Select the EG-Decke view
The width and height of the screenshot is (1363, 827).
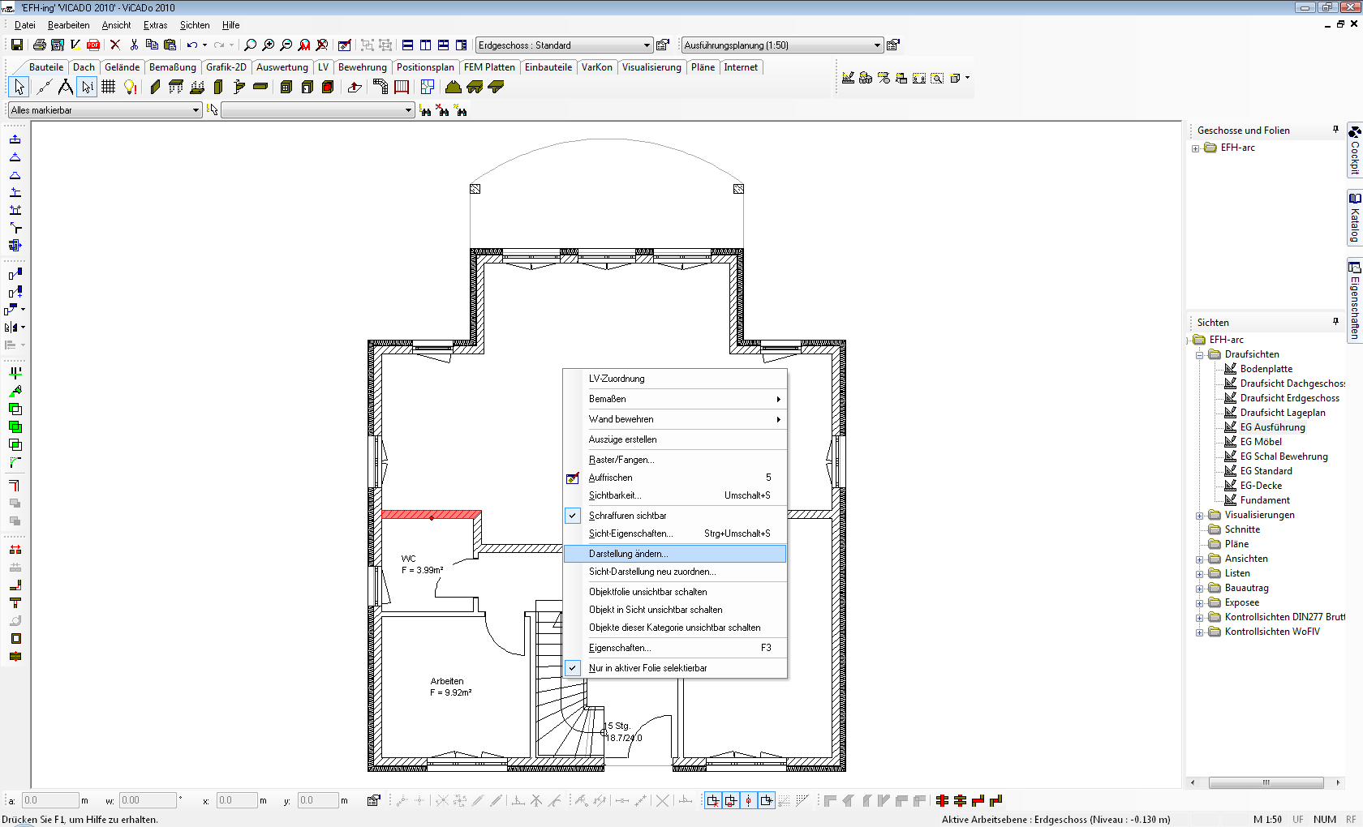pyautogui.click(x=1261, y=486)
